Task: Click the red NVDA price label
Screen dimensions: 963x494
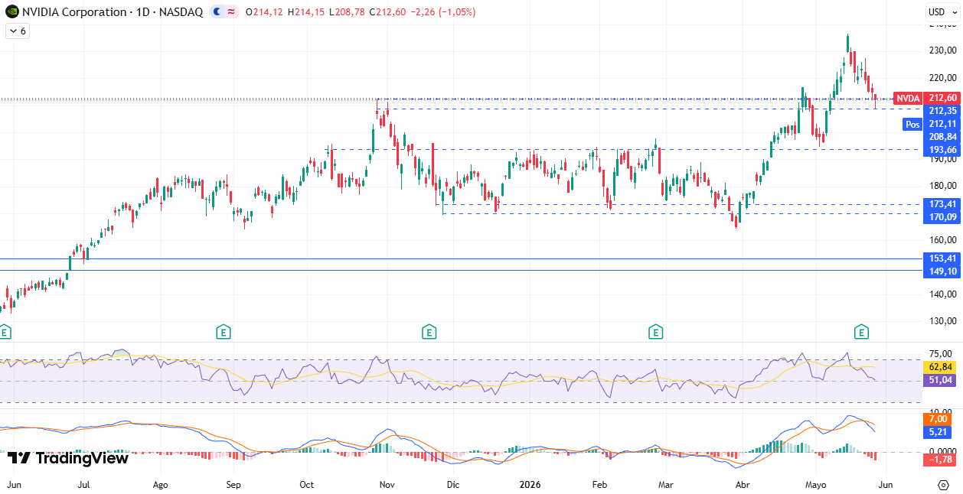Action: 908,99
